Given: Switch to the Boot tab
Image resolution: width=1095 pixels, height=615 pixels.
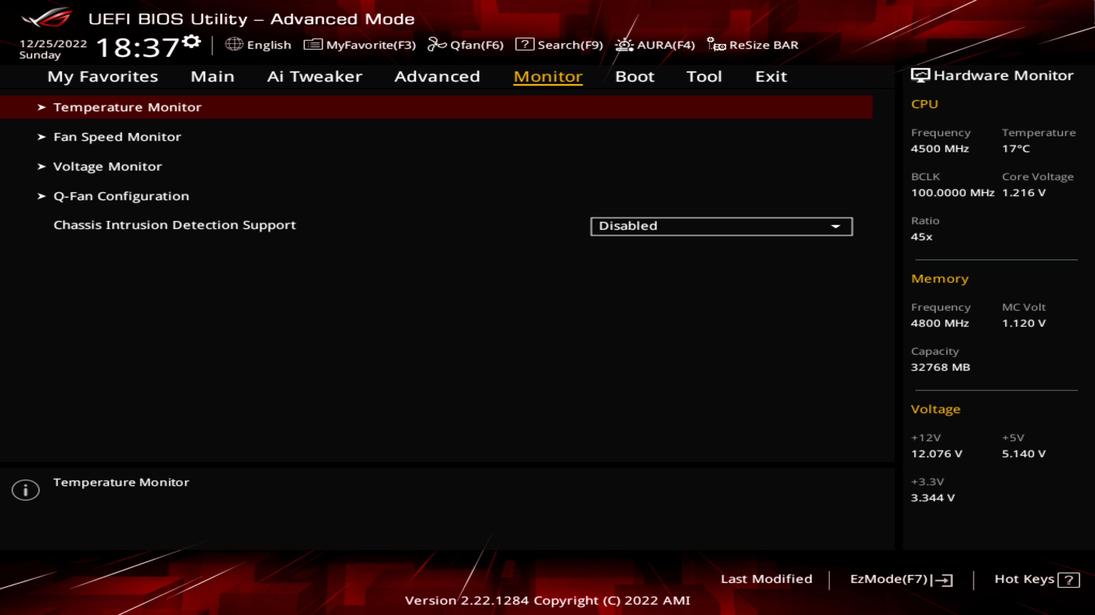Looking at the screenshot, I should tap(635, 77).
